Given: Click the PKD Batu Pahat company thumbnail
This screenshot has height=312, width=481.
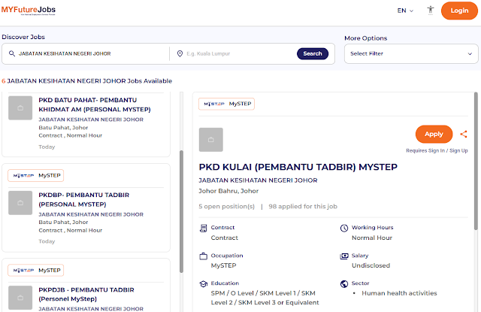Looking at the screenshot, I should [20, 108].
